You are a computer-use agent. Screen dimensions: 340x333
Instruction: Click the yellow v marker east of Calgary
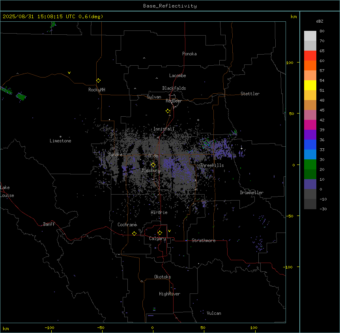pyautogui.click(x=169, y=231)
